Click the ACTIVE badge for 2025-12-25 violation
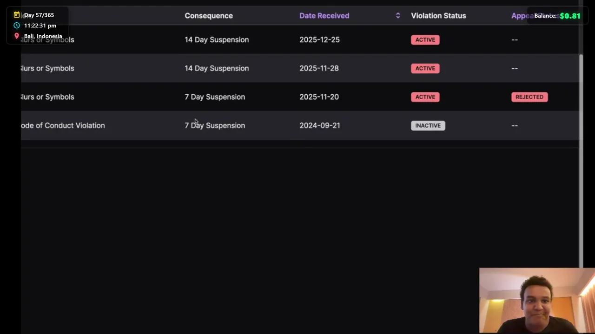The width and height of the screenshot is (595, 334). click(425, 40)
